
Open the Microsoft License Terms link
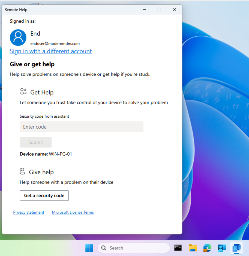[73, 212]
